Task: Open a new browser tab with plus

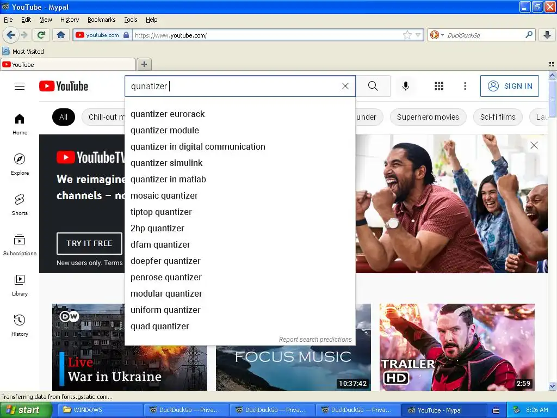Action: coord(144,64)
